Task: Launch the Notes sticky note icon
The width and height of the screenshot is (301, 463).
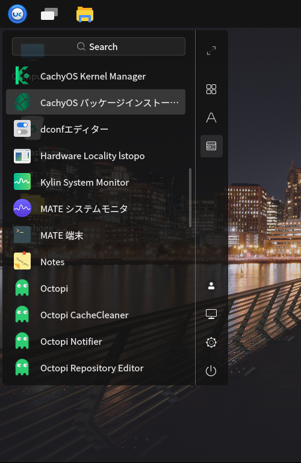Action: click(x=22, y=260)
